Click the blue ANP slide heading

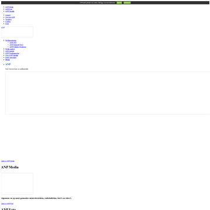pyautogui.click(x=8, y=64)
